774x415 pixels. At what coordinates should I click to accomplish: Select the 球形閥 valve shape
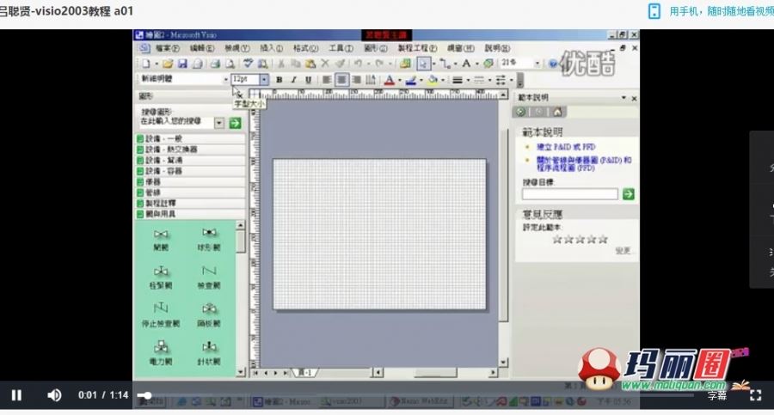[x=209, y=240]
